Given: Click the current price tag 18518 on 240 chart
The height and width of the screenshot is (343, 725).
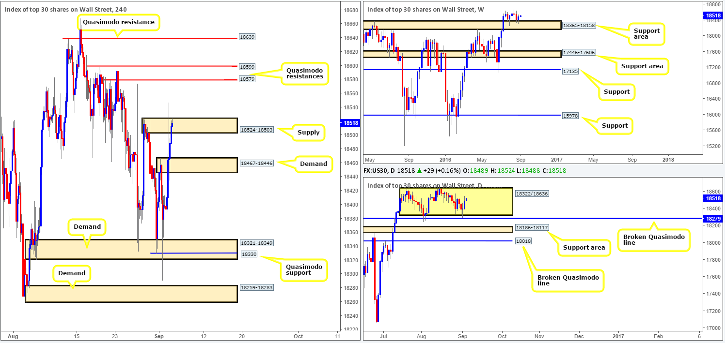Looking at the screenshot, I should pyautogui.click(x=350, y=123).
